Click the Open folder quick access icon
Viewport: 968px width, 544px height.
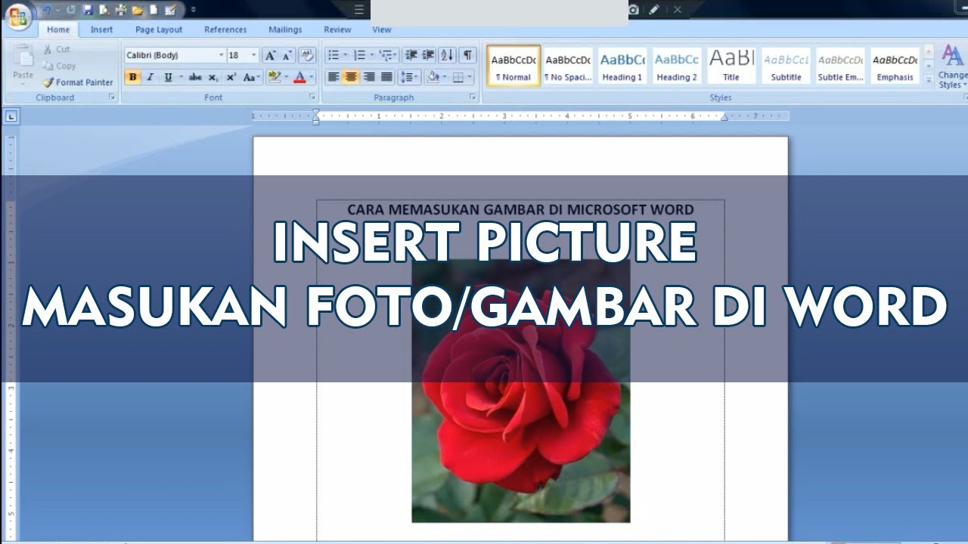pyautogui.click(x=137, y=10)
